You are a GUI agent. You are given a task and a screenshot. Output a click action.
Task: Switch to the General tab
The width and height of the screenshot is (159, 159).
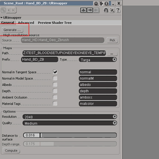[x=8, y=23]
